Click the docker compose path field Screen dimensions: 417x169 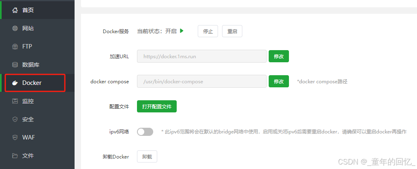pyautogui.click(x=201, y=81)
